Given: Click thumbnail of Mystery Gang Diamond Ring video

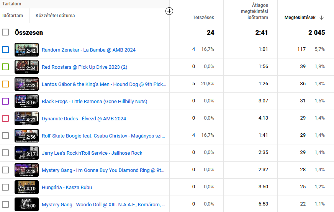Looking at the screenshot, I should (26, 170).
